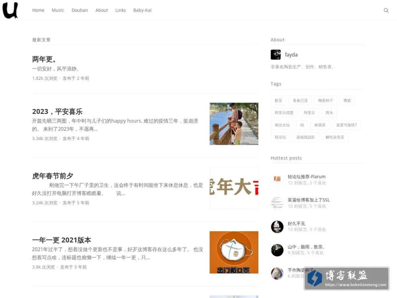Click the text 13 则留言, 3 个喜欢

pyautogui.click(x=307, y=183)
